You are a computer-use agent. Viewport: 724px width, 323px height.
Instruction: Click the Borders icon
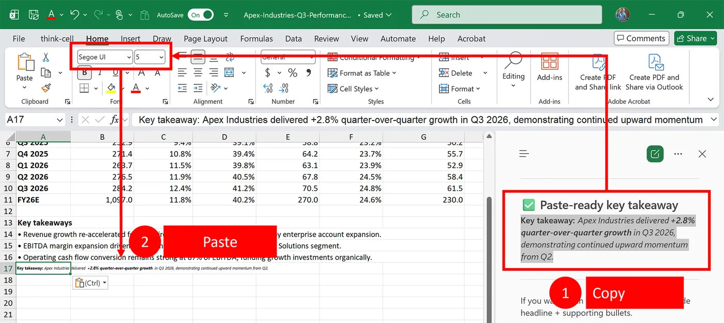pyautogui.click(x=84, y=88)
